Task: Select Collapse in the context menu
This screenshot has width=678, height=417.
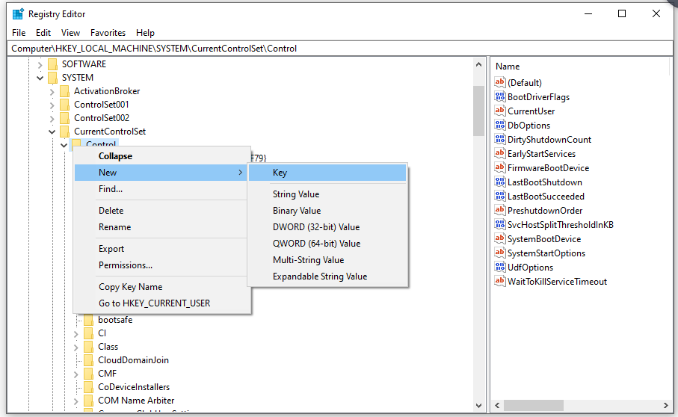Action: (x=161, y=156)
